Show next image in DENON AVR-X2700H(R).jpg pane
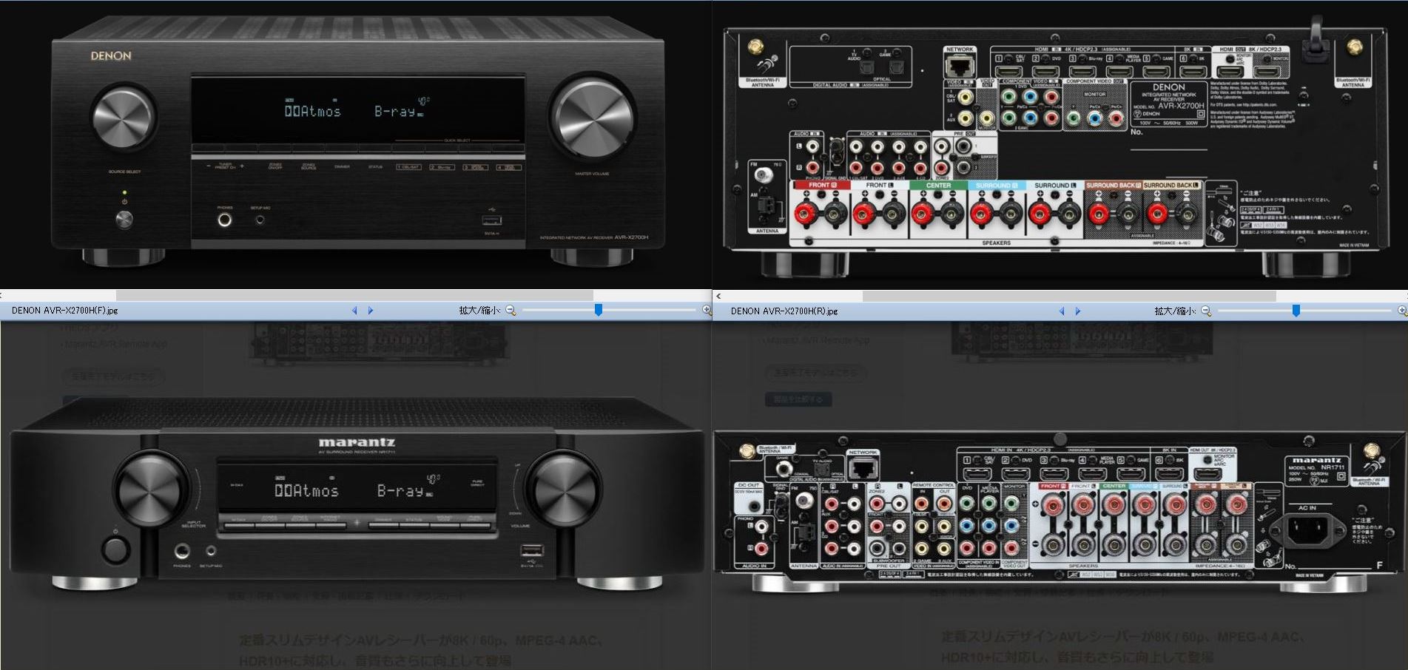This screenshot has height=670, width=1408. pyautogui.click(x=1078, y=311)
